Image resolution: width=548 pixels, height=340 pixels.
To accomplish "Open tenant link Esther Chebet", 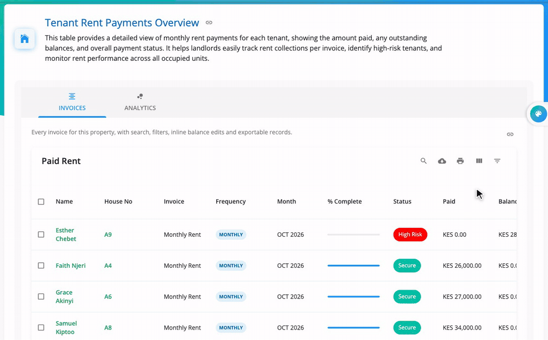I will pos(66,234).
